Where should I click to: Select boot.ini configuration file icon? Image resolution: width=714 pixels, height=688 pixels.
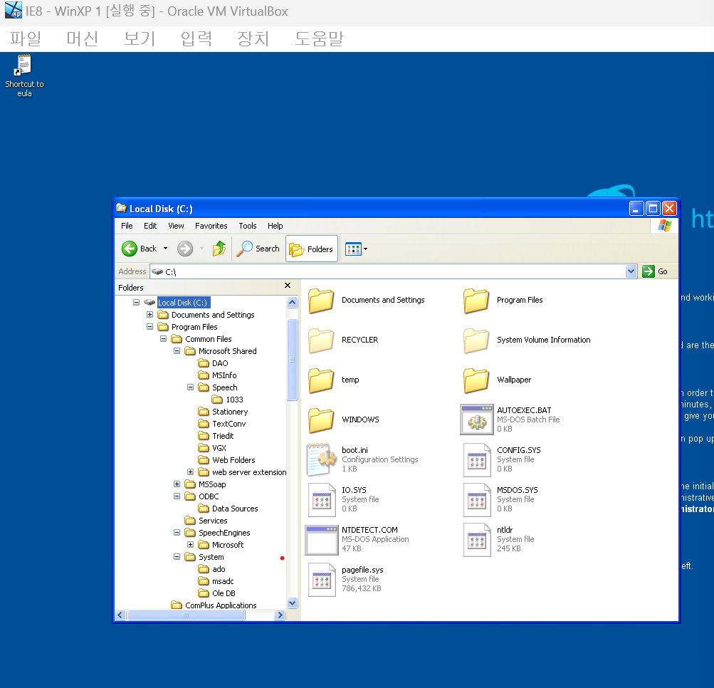pos(321,459)
